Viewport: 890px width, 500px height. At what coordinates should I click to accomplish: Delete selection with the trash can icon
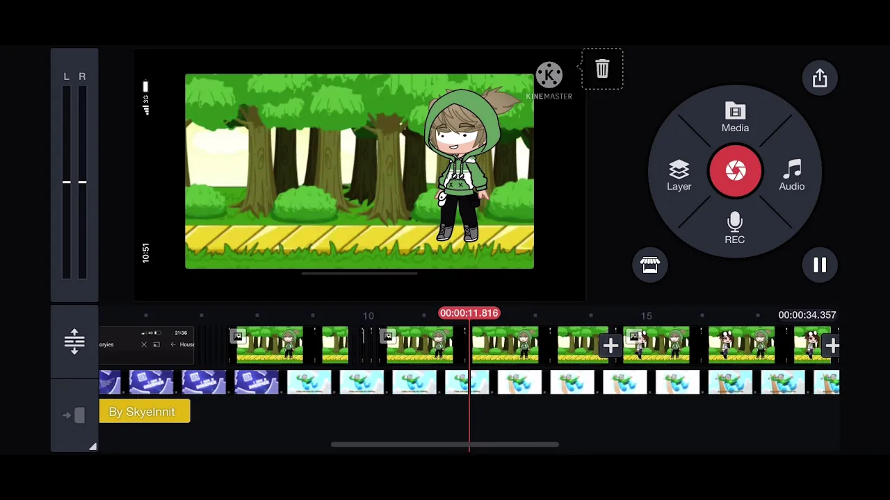click(602, 69)
